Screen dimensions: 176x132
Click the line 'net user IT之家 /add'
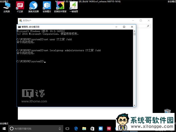[x=58, y=39]
